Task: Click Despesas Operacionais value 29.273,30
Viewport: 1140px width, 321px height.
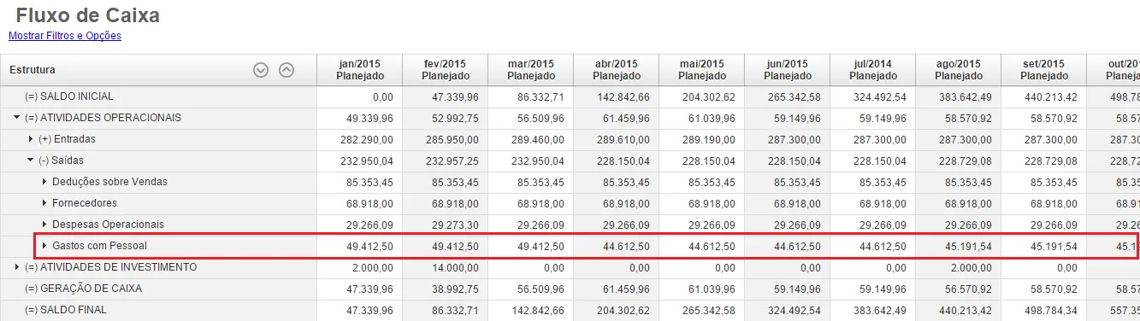Action: [455, 225]
